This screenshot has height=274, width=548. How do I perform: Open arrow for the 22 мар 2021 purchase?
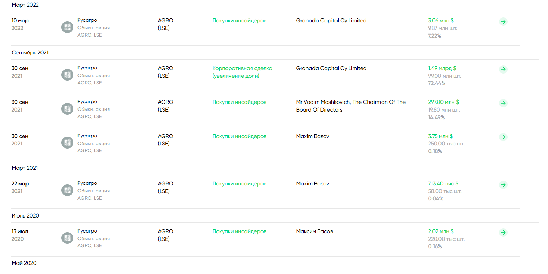[x=503, y=185]
